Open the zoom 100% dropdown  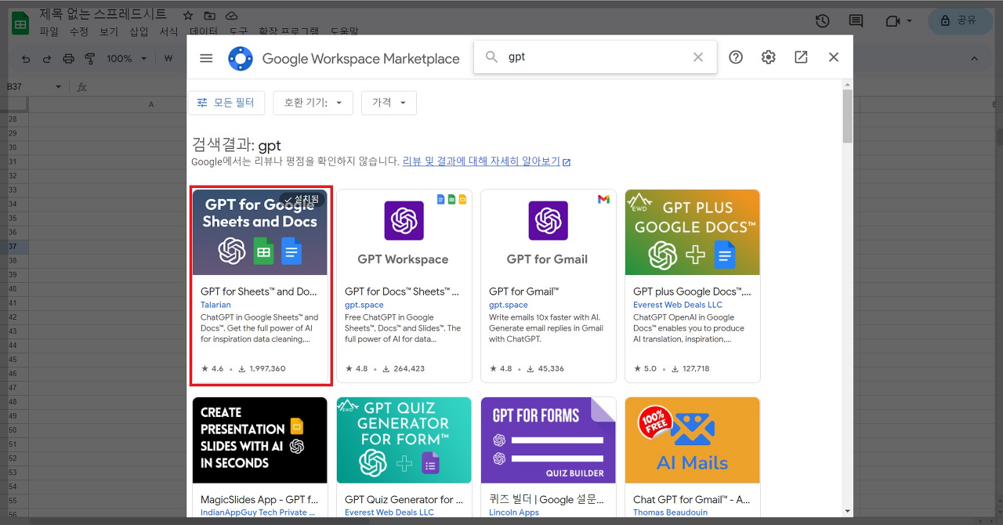[127, 59]
